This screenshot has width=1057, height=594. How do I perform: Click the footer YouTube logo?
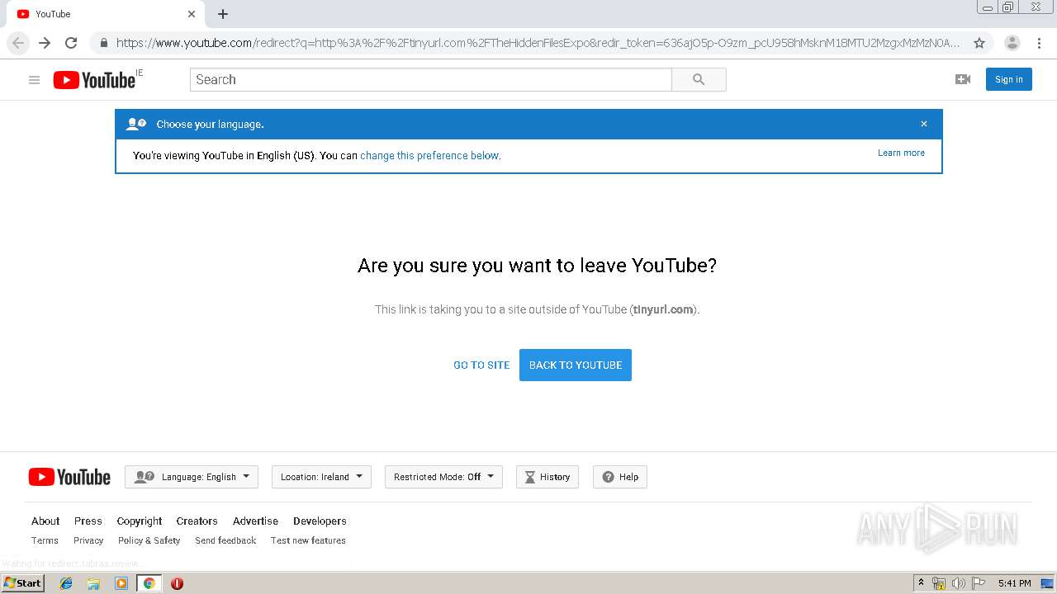click(x=69, y=477)
